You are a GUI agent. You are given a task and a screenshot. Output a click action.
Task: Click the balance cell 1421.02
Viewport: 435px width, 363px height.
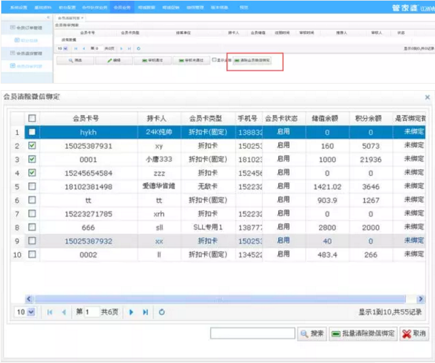tap(327, 187)
